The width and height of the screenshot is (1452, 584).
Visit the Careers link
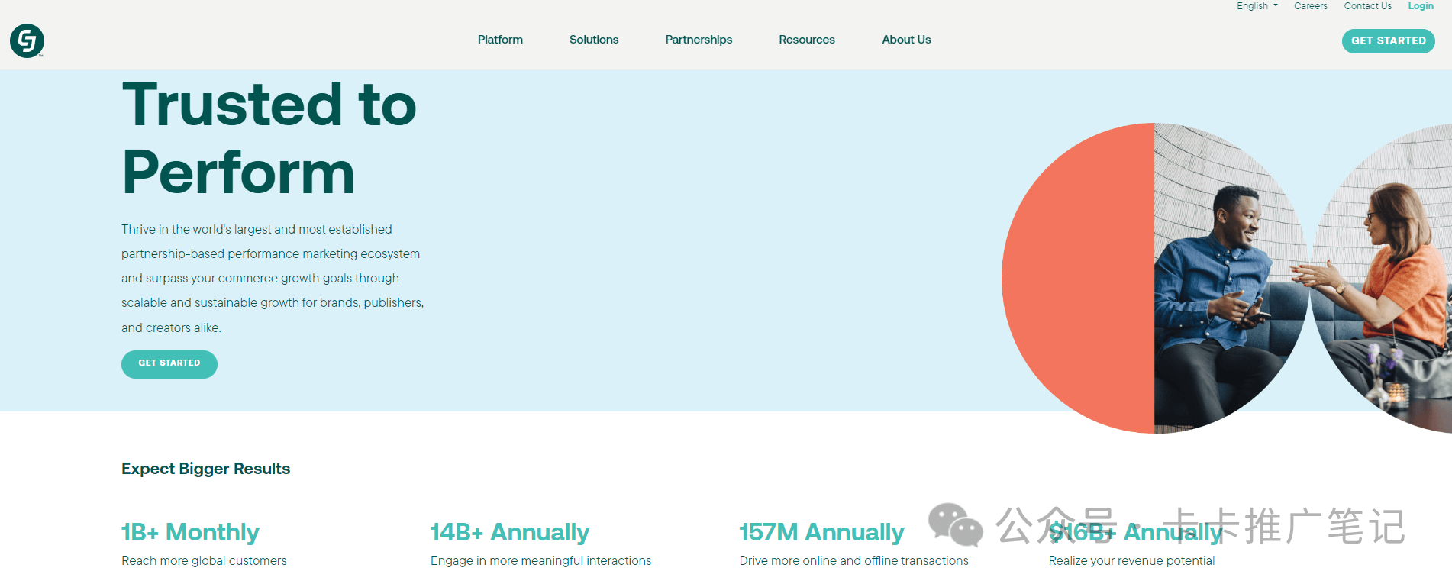point(1310,6)
